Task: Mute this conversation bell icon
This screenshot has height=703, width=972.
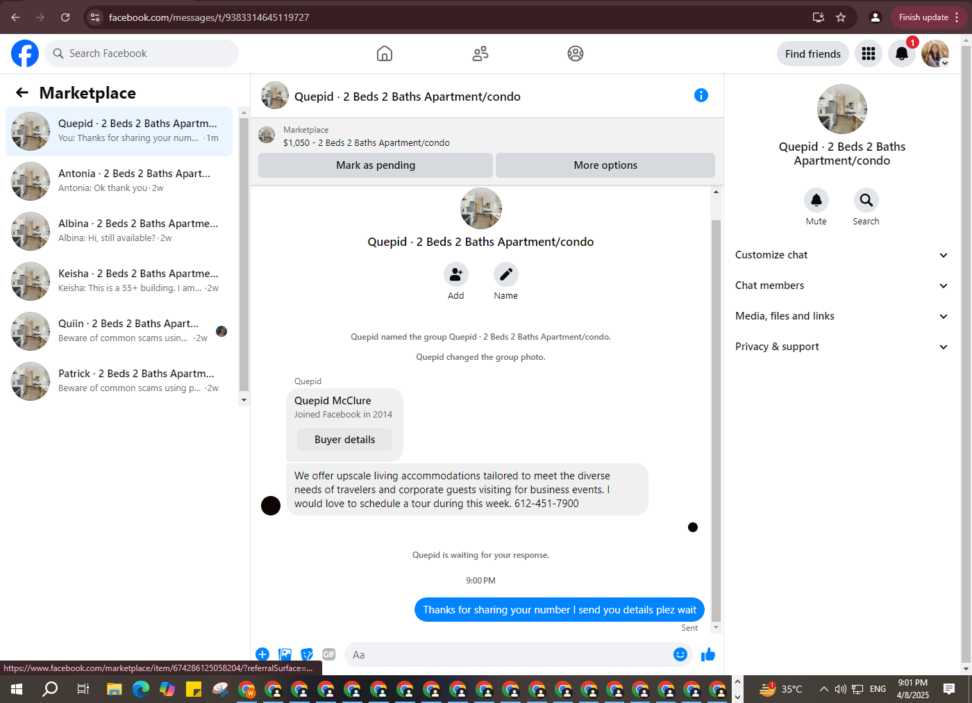Action: click(x=816, y=200)
